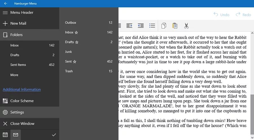
Task: Click the Redo button
Action: tap(243, 15)
